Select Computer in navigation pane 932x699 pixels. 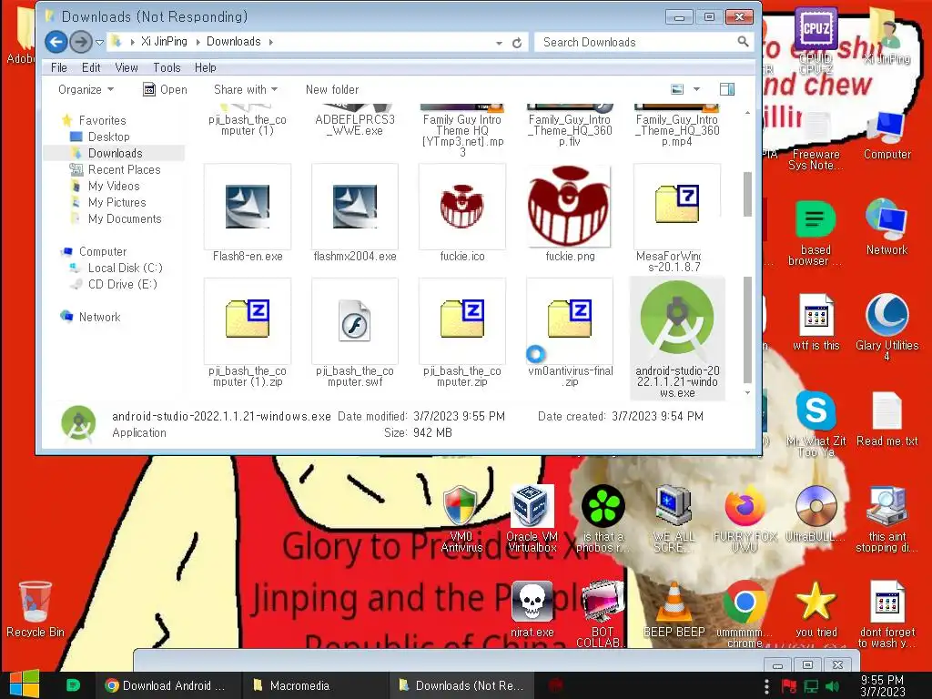(102, 252)
